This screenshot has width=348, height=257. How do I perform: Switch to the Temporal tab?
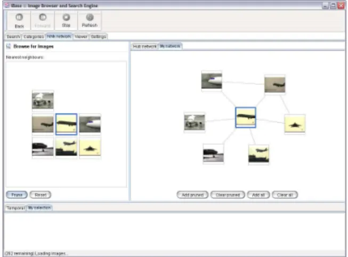click(15, 208)
